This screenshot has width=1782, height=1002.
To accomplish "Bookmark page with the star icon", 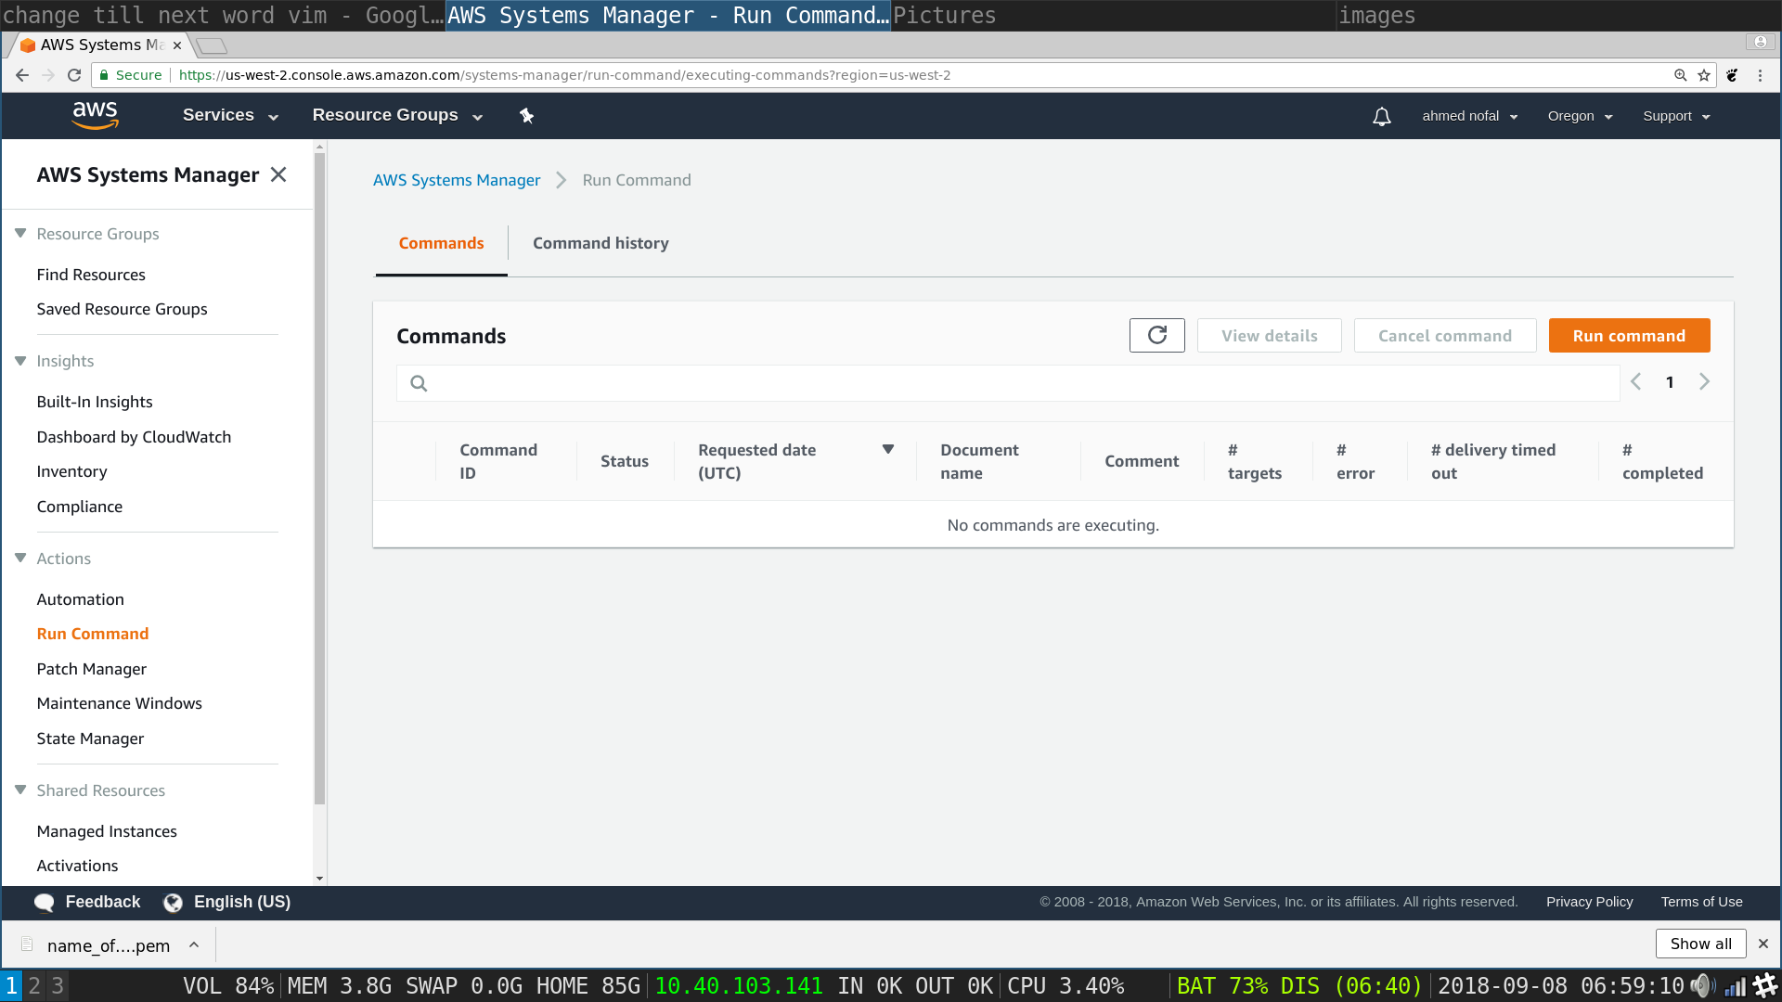I will tap(1704, 75).
